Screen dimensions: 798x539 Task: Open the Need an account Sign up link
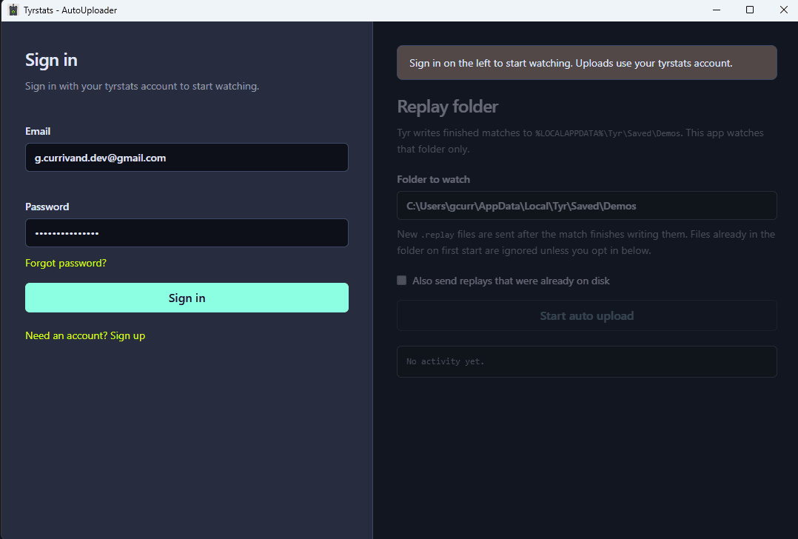(85, 336)
